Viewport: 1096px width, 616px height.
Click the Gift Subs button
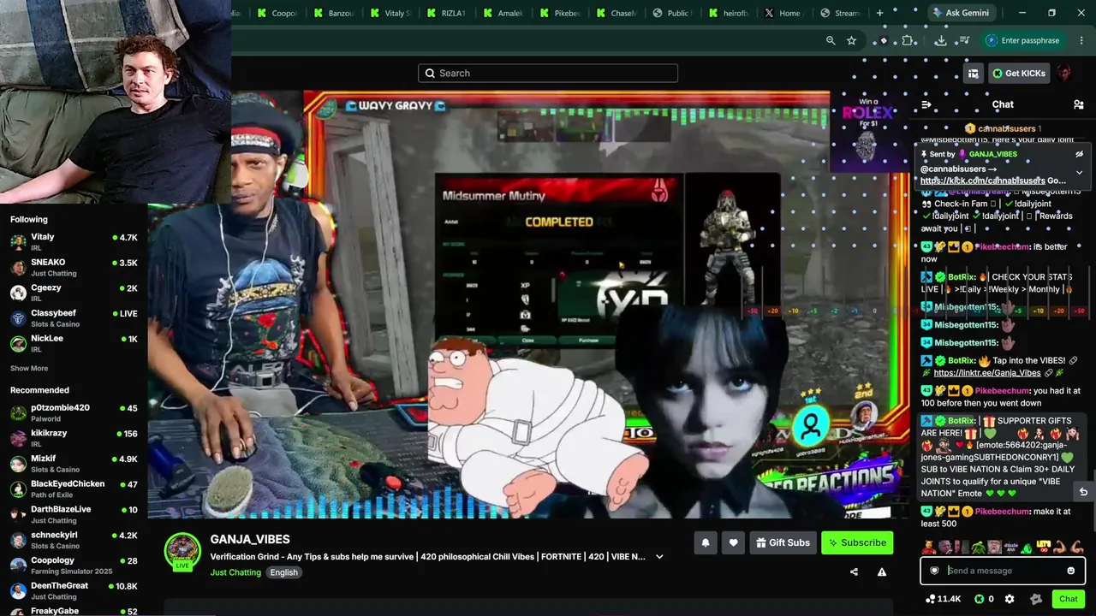[x=783, y=542]
